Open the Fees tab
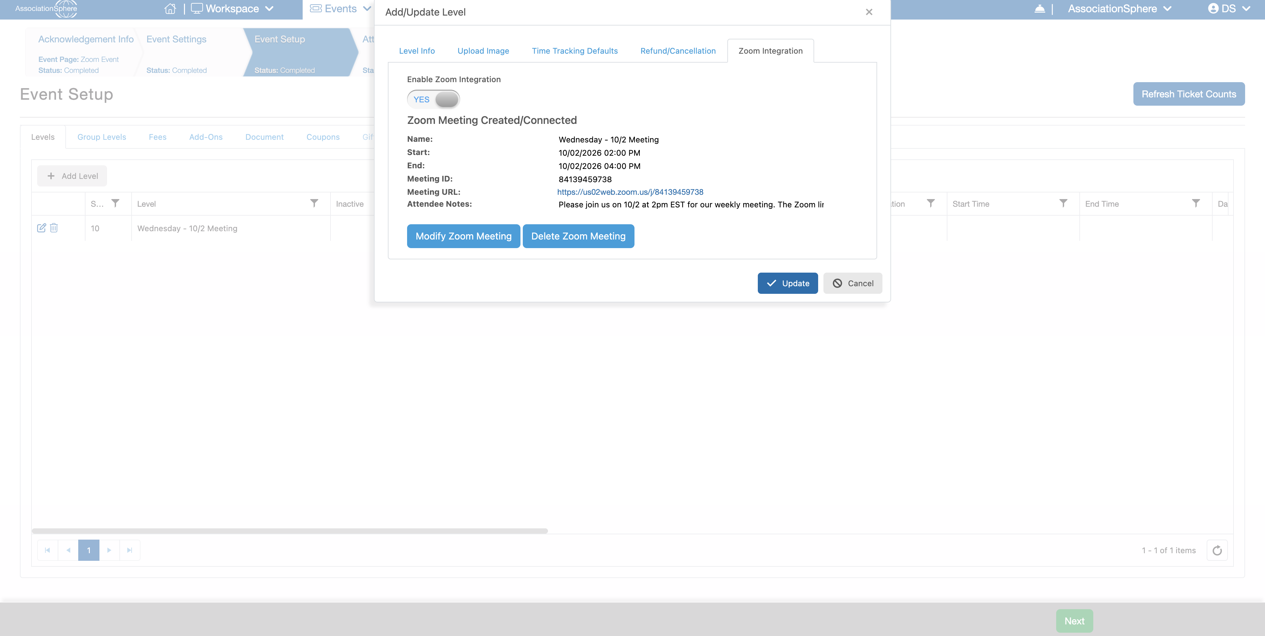This screenshot has width=1265, height=636. [158, 137]
